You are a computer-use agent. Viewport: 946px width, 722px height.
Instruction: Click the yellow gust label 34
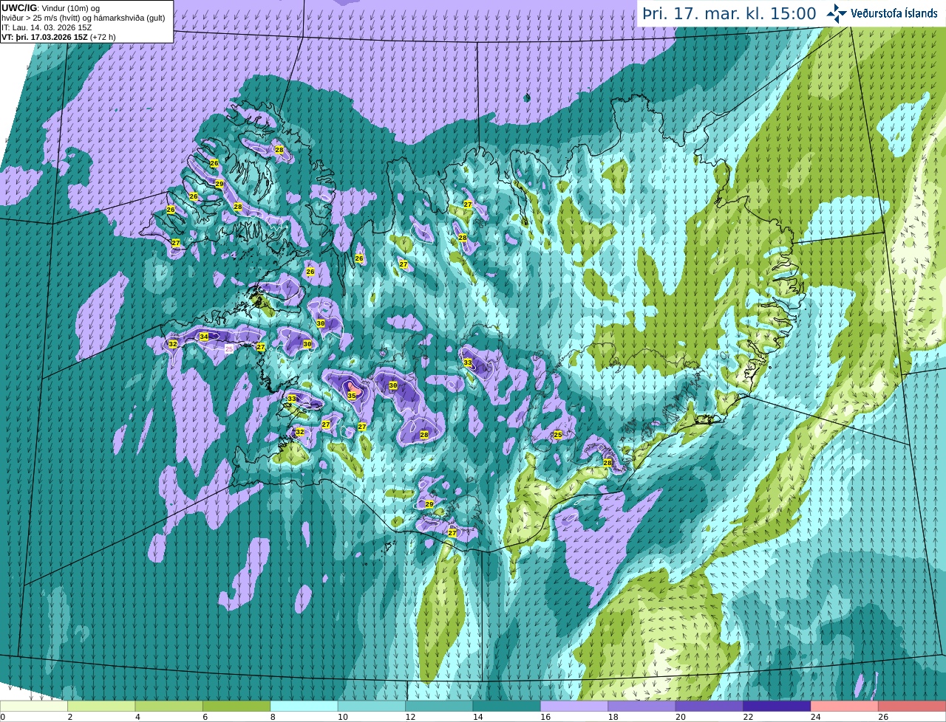204,337
